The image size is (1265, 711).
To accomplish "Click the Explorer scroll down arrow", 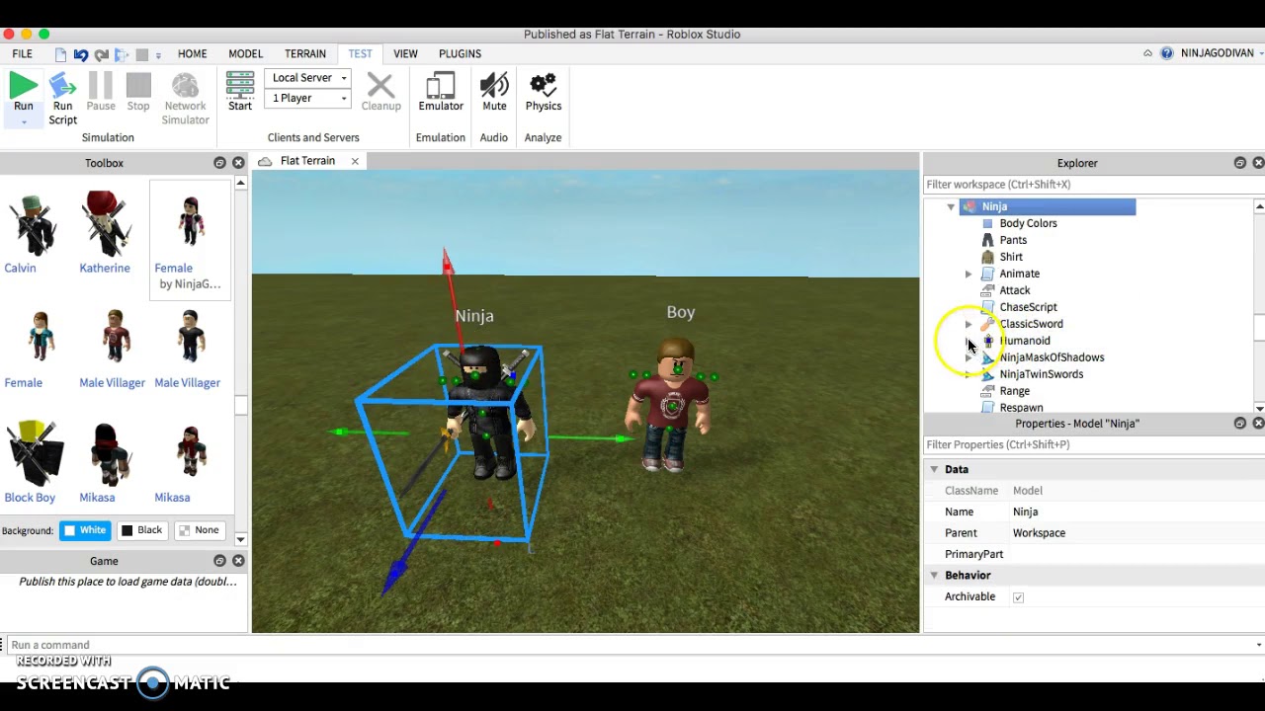I will 1258,408.
